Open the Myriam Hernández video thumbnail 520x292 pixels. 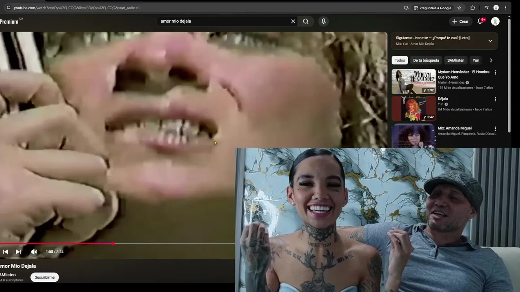pyautogui.click(x=414, y=82)
